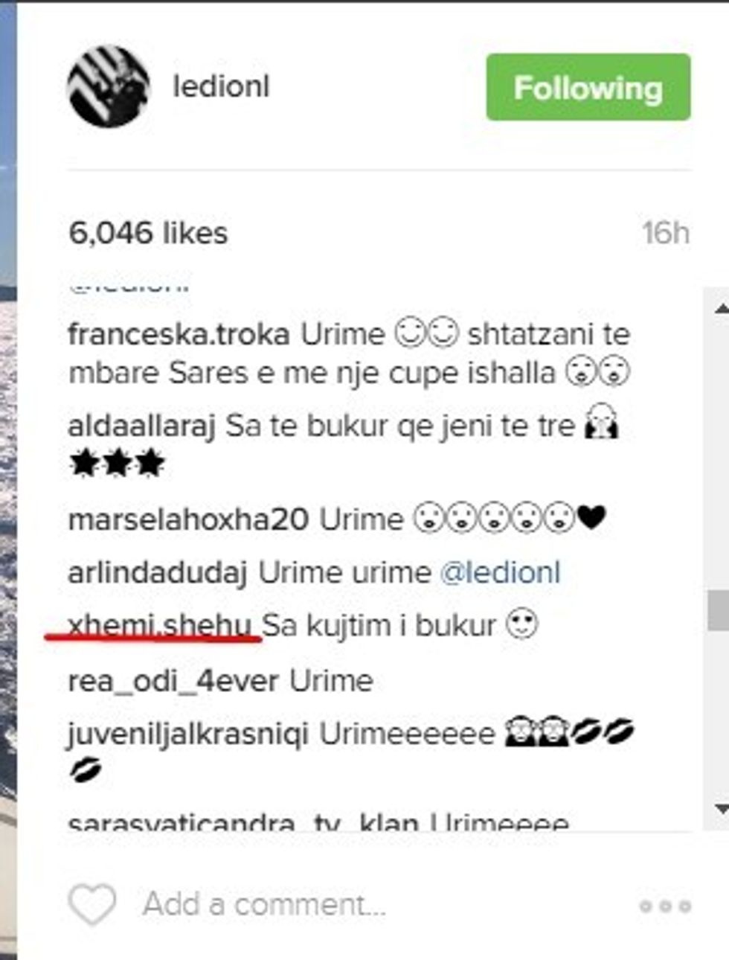This screenshot has height=960, width=729.
Task: View the 6,046 likes list
Action: tap(148, 233)
